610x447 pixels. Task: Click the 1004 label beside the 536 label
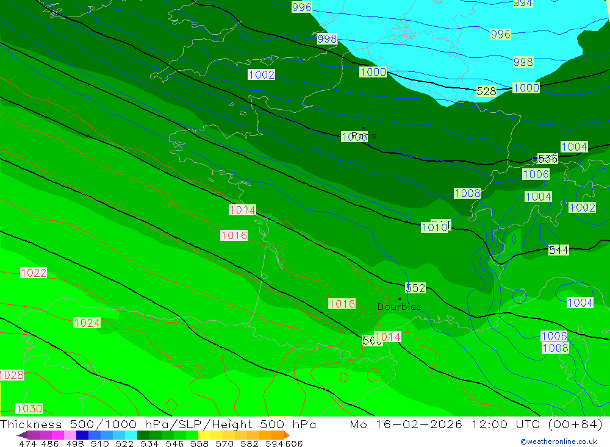click(574, 147)
